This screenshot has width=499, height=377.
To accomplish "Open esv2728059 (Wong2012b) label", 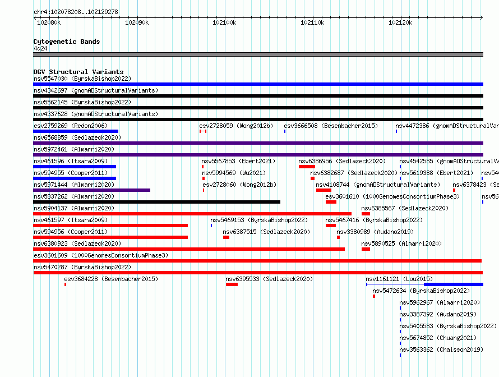I will pos(236,126).
